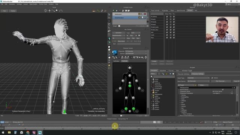Click the Display button above viewer

[13, 11]
